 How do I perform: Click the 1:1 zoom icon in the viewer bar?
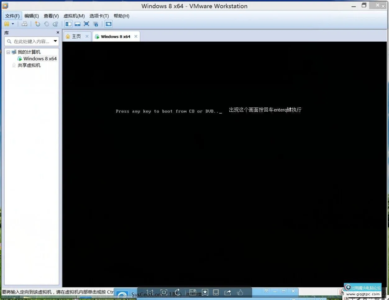[150, 292]
